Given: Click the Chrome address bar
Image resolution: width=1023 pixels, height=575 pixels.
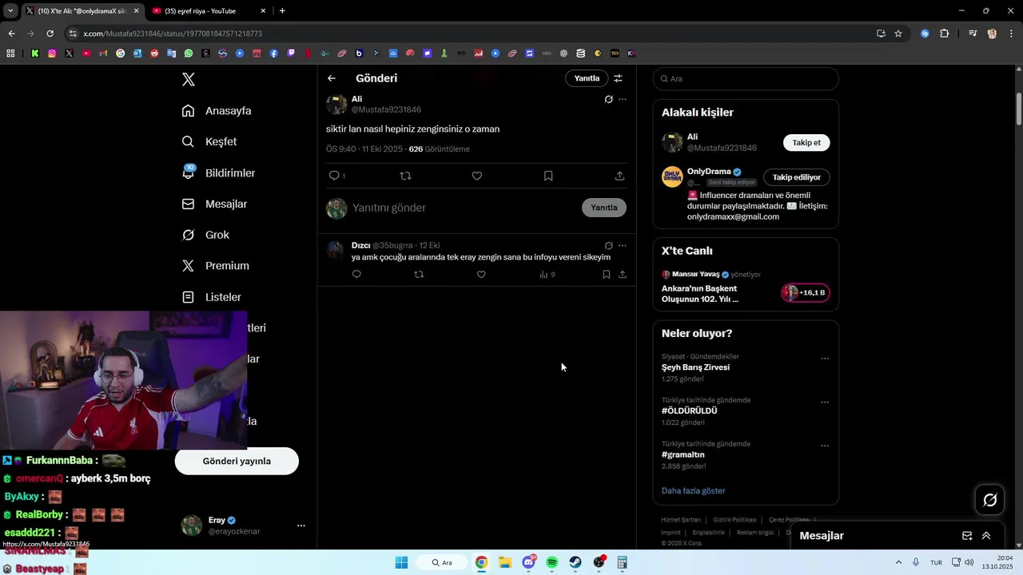Looking at the screenshot, I should (x=472, y=34).
